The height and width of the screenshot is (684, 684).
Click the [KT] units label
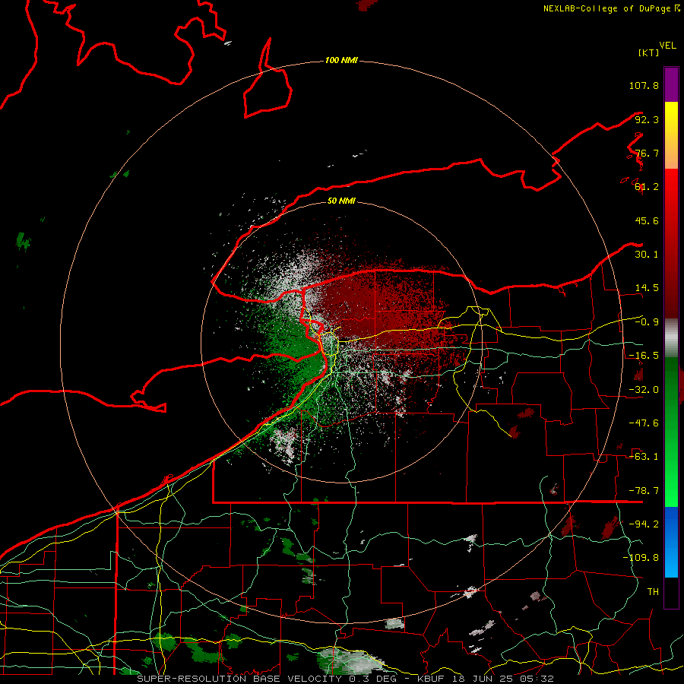[x=649, y=52]
